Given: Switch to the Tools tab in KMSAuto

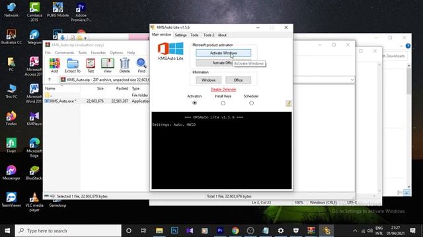Looking at the screenshot, I should 194,35.
